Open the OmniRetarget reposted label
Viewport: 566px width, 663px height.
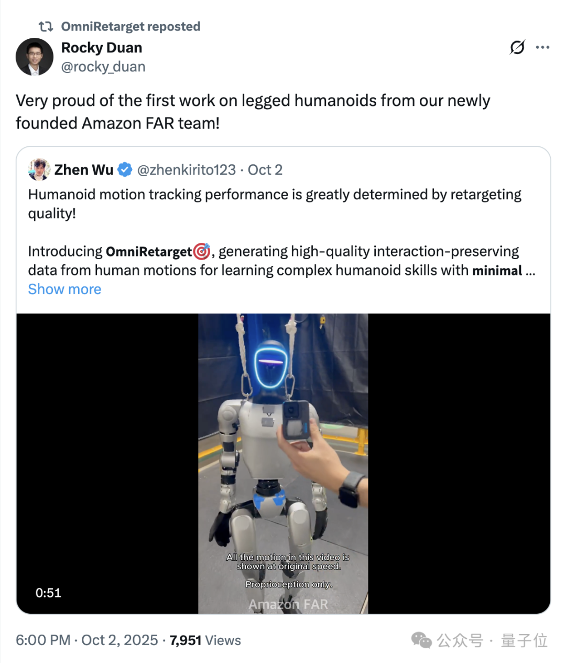point(130,26)
